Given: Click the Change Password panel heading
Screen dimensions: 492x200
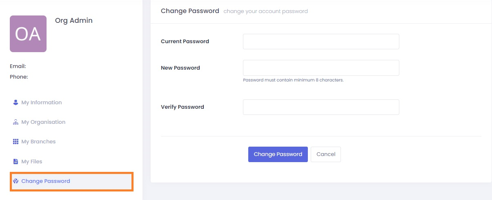Looking at the screenshot, I should pos(190,11).
